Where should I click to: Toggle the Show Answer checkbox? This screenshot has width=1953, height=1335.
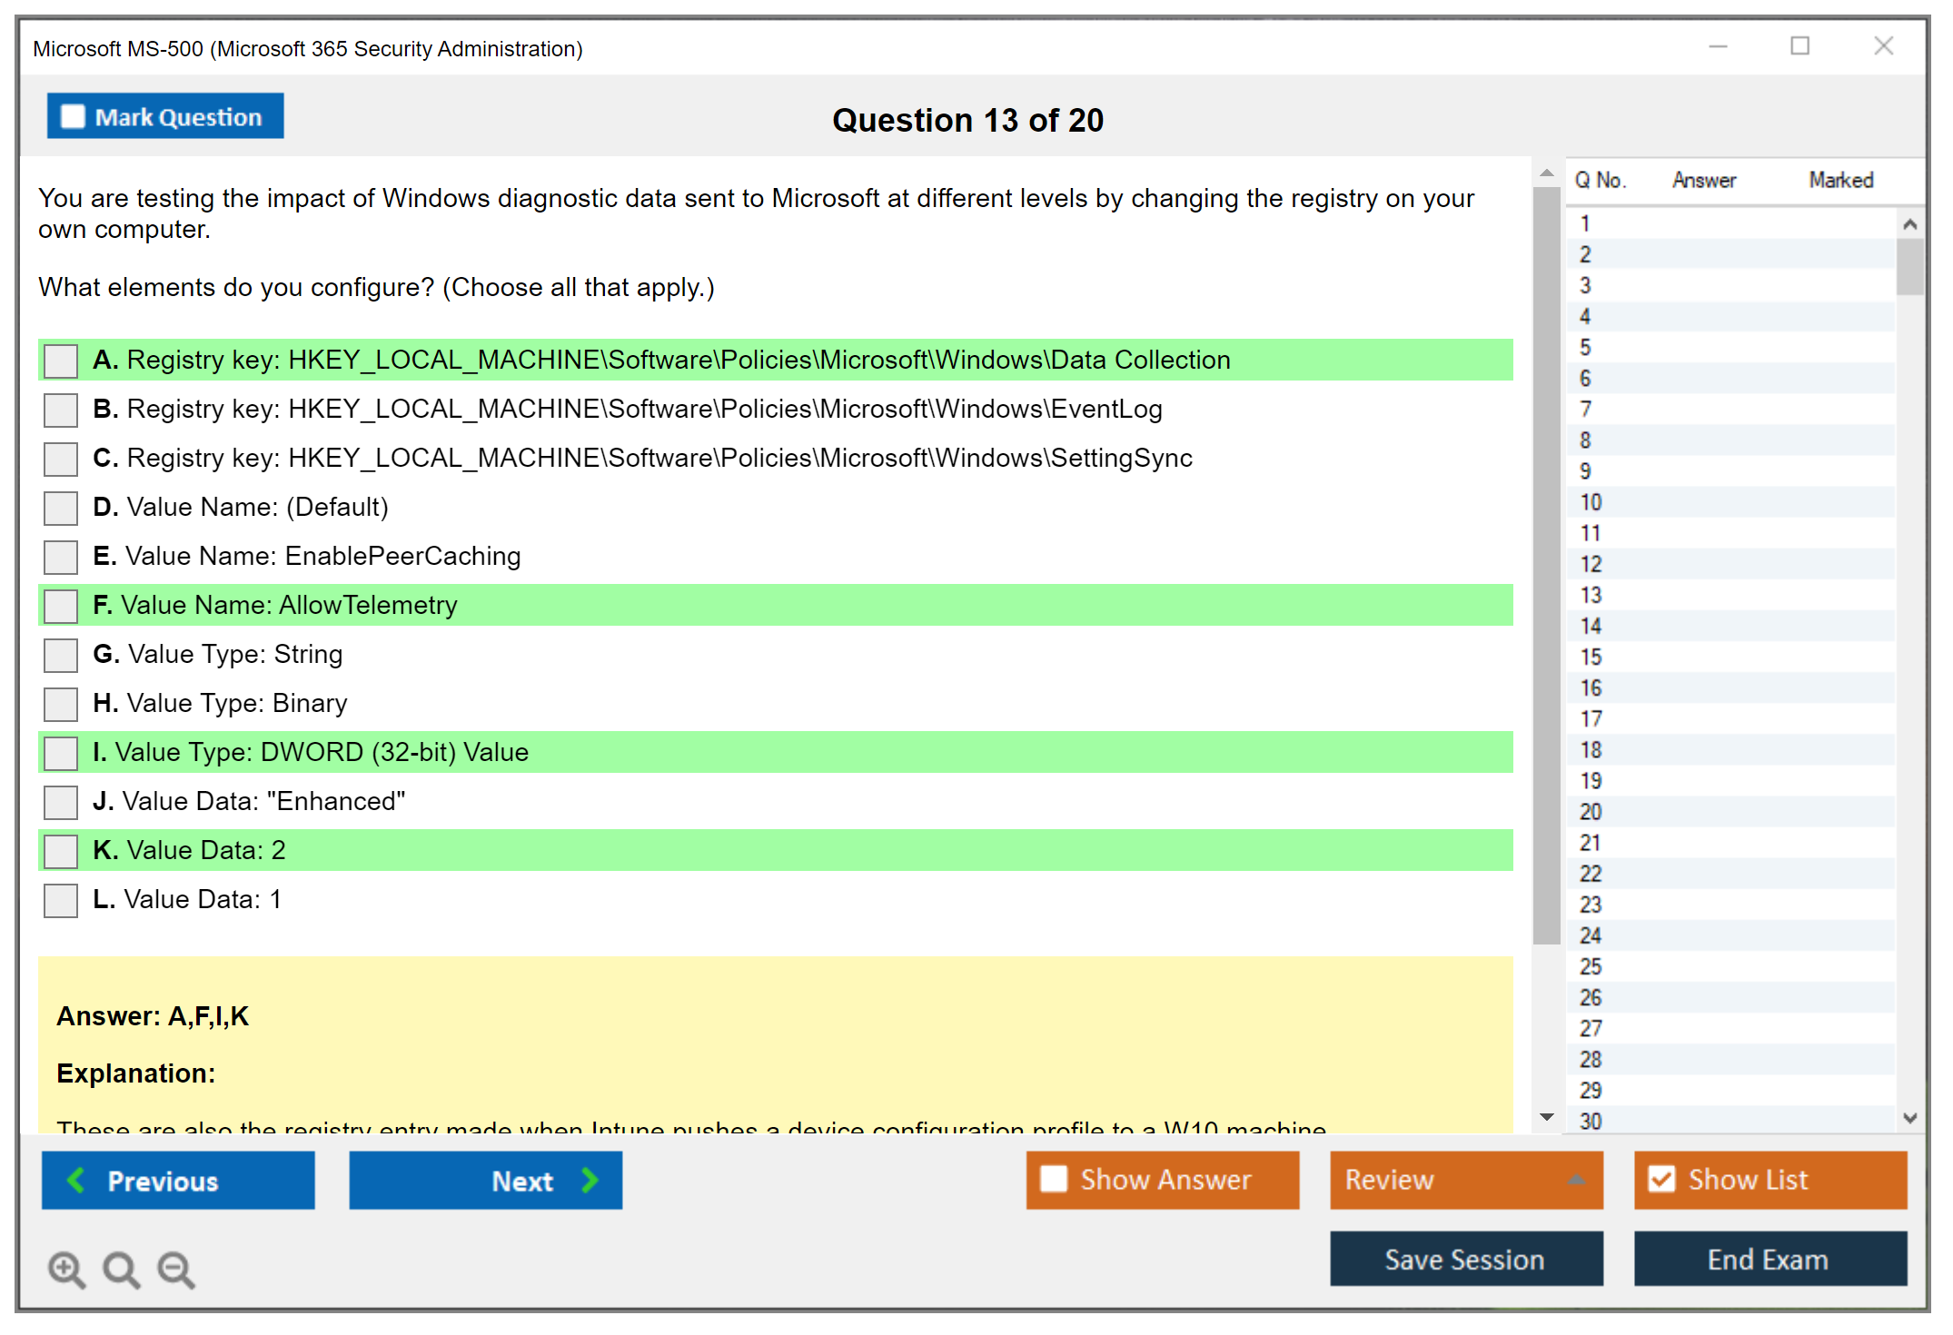(x=1054, y=1180)
